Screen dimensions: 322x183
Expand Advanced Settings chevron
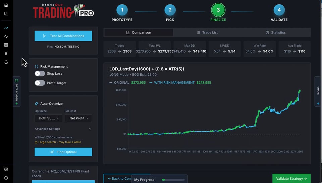point(90,129)
